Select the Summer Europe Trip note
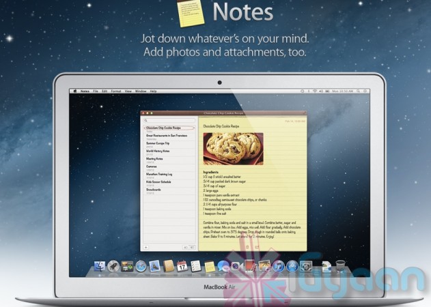The width and height of the screenshot is (431, 307). tap(162, 142)
